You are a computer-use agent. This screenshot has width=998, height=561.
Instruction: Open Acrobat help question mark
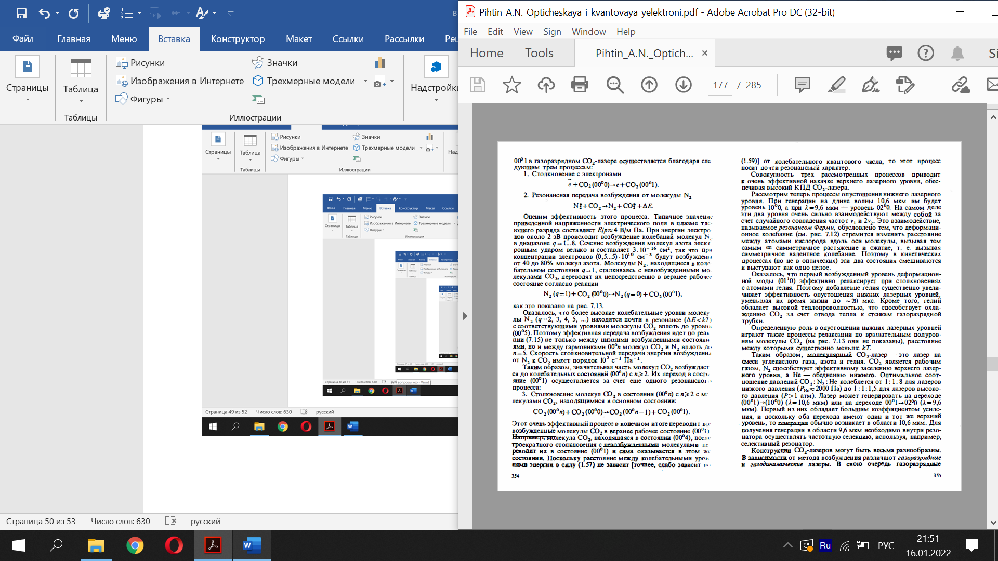point(926,52)
